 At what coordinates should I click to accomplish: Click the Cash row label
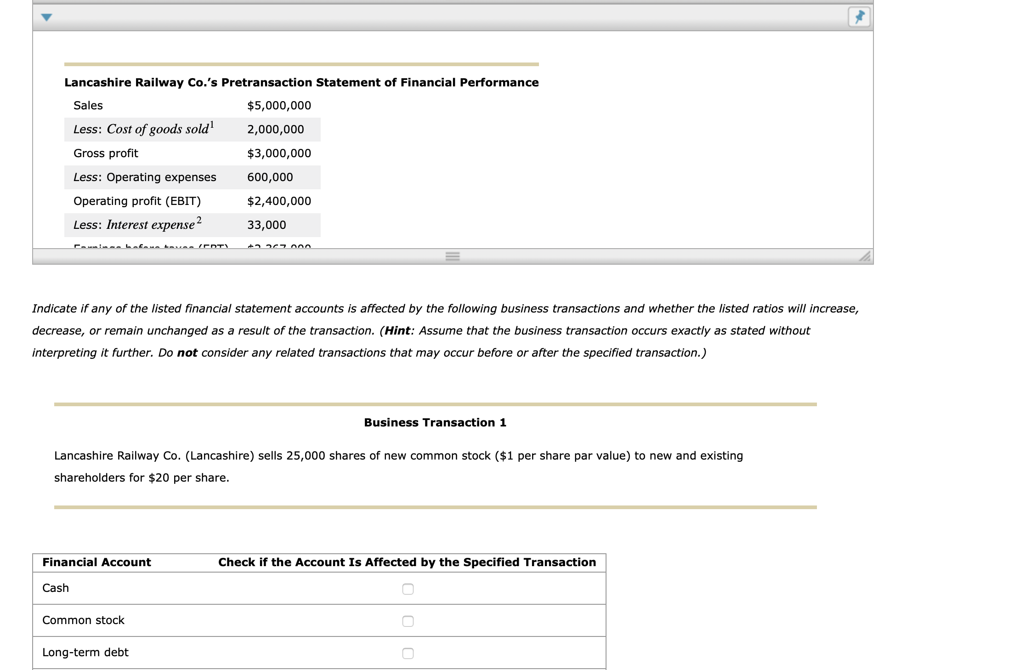[x=56, y=588]
